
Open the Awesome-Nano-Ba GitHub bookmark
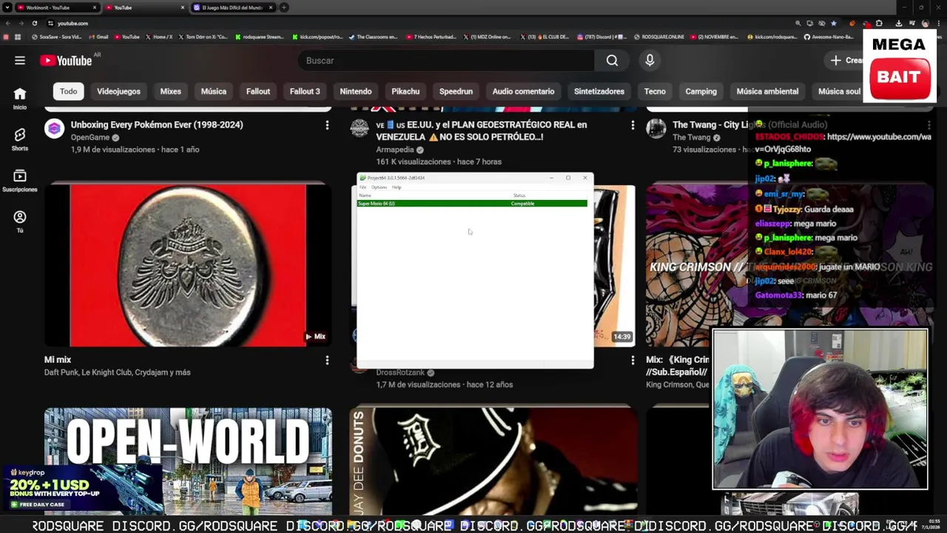828,36
